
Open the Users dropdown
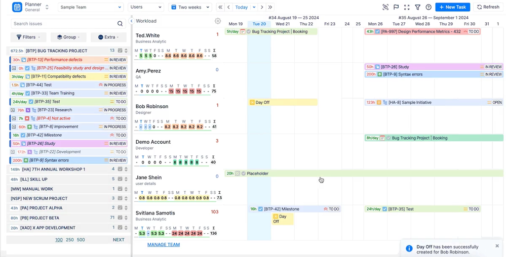pos(145,7)
